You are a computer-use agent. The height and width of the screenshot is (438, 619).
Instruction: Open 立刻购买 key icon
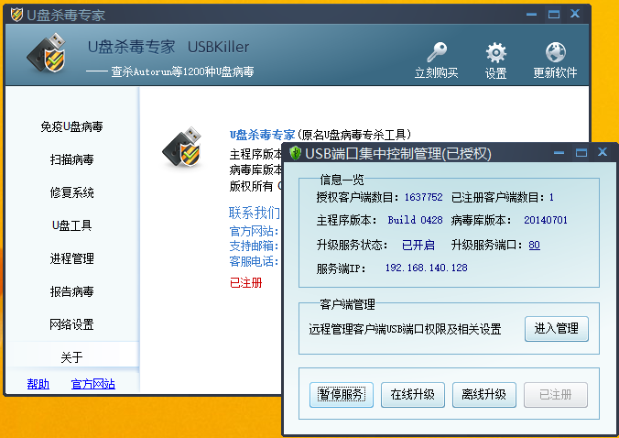point(437,51)
